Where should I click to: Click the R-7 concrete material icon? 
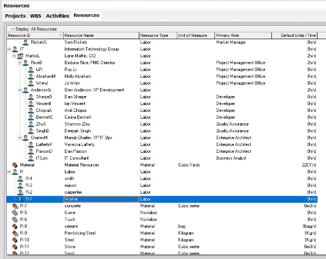15,206
